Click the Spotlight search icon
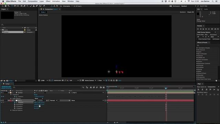Screen dimensions: 220x124 (x=213, y=1)
